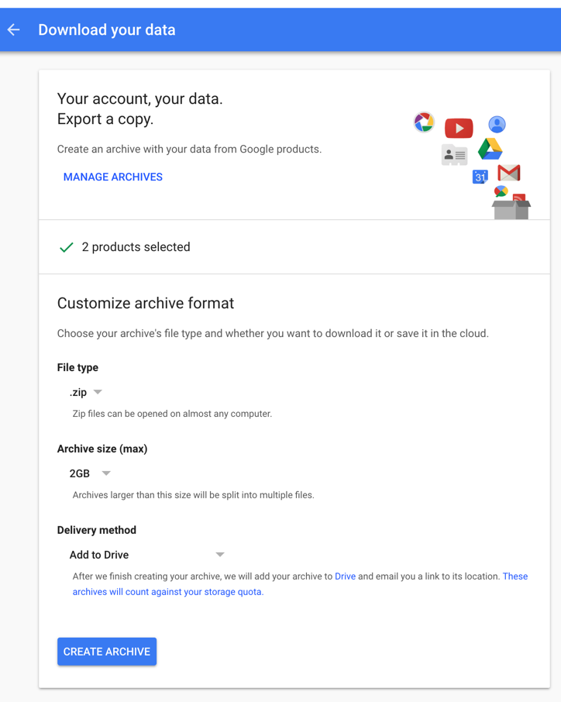
Task: Click the blue profile account icon
Action: 497,124
